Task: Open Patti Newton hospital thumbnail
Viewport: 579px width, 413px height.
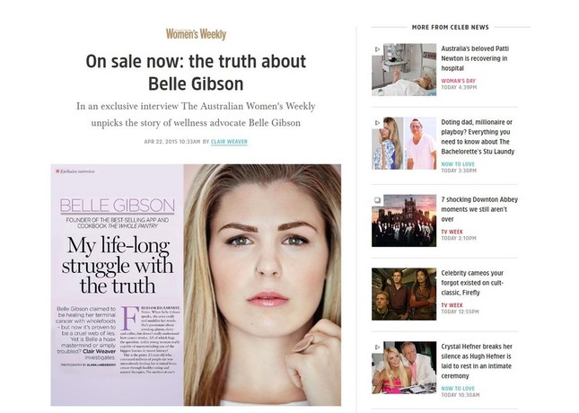Action: 404,70
